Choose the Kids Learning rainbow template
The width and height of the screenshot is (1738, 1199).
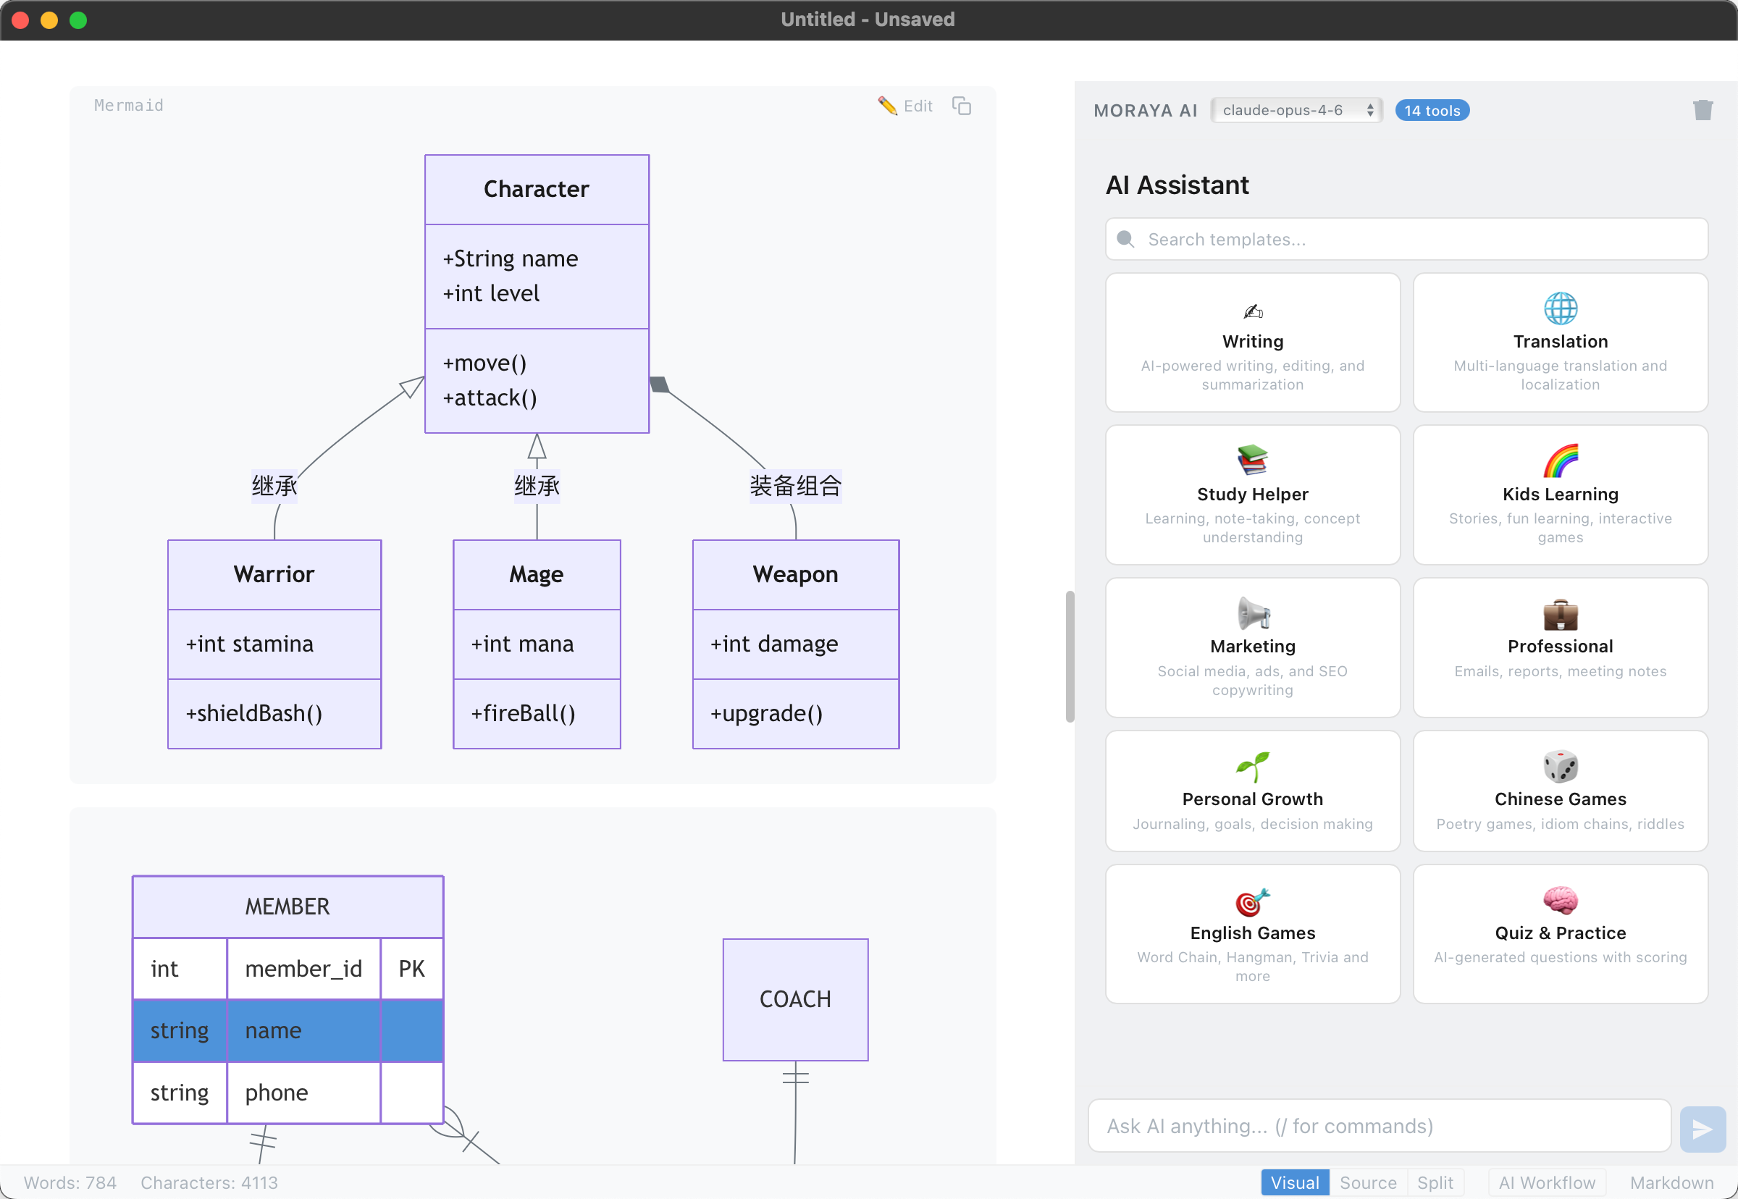pyautogui.click(x=1559, y=495)
